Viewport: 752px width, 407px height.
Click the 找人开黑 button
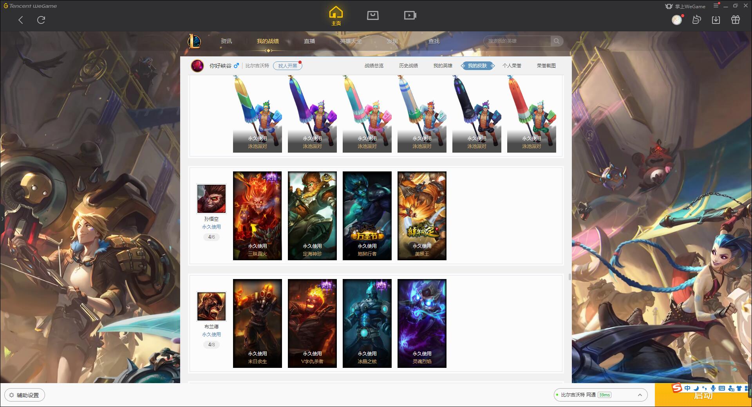click(287, 66)
